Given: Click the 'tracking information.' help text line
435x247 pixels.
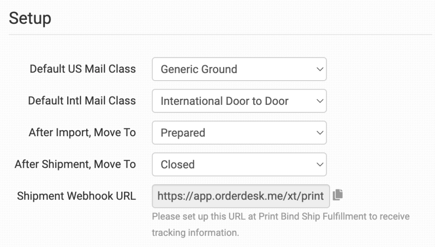Looking at the screenshot, I should coord(195,233).
